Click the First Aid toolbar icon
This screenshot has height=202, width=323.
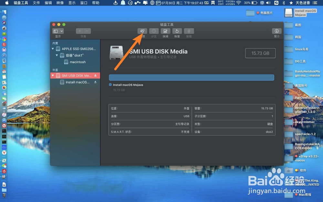(142, 31)
